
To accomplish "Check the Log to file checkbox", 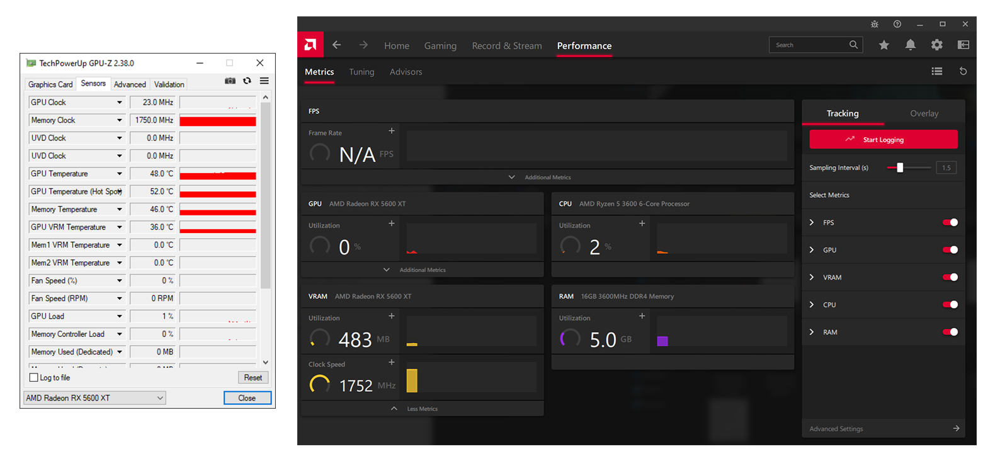I will click(34, 378).
